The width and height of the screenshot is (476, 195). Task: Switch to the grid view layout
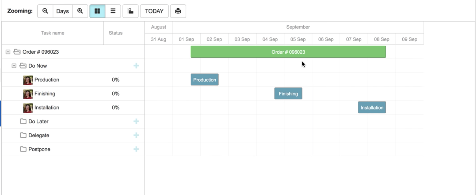point(97,11)
